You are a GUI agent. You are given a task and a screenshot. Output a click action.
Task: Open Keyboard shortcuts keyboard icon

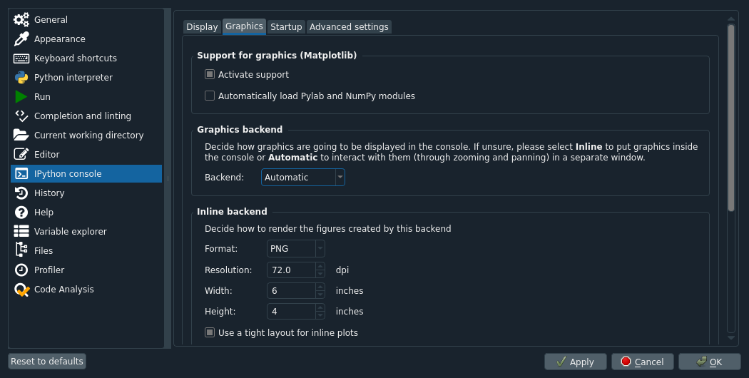click(x=21, y=58)
